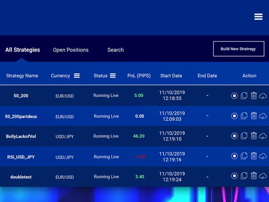The width and height of the screenshot is (269, 202).
Task: Click cloud icon for doubletest row
Action: point(263,176)
